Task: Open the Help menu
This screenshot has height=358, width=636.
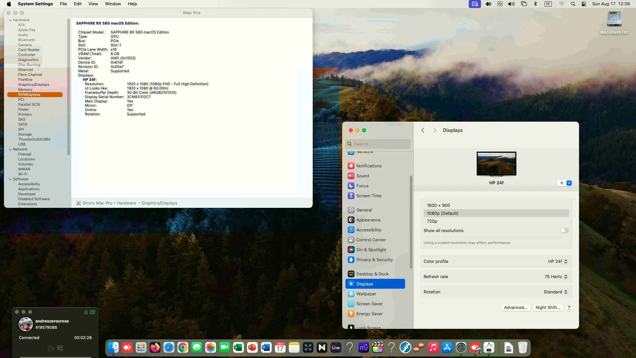Action: tap(132, 4)
